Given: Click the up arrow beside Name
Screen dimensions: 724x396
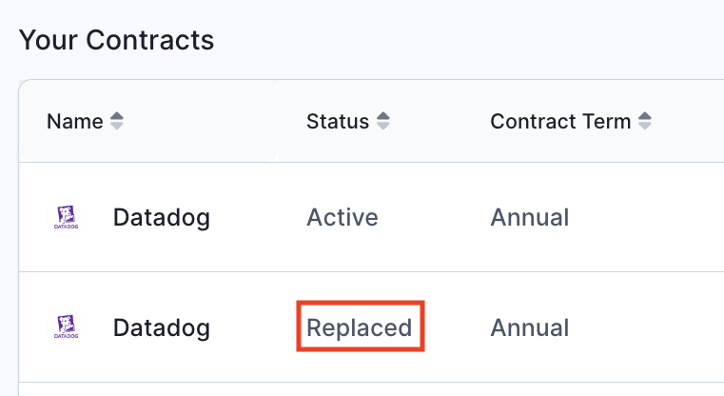Looking at the screenshot, I should 117,116.
